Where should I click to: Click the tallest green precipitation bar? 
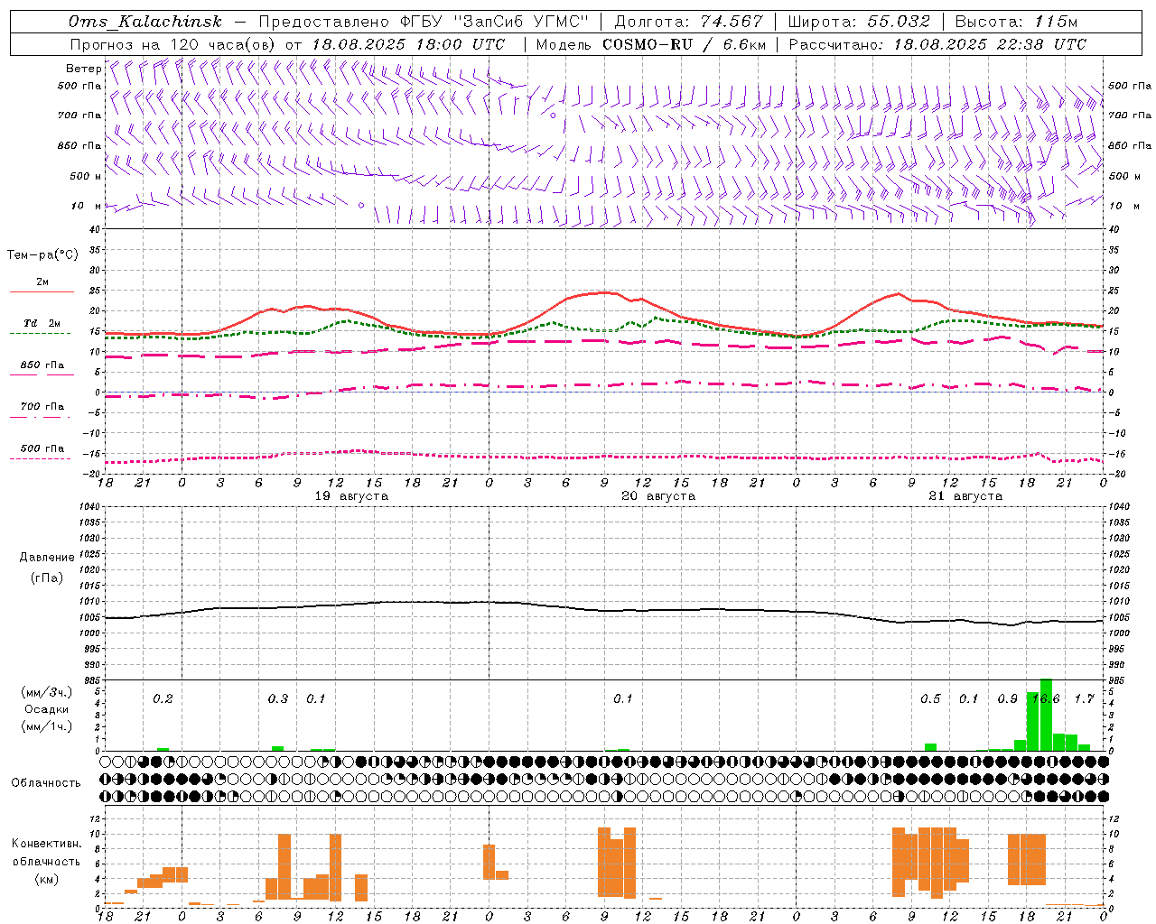pos(1046,715)
